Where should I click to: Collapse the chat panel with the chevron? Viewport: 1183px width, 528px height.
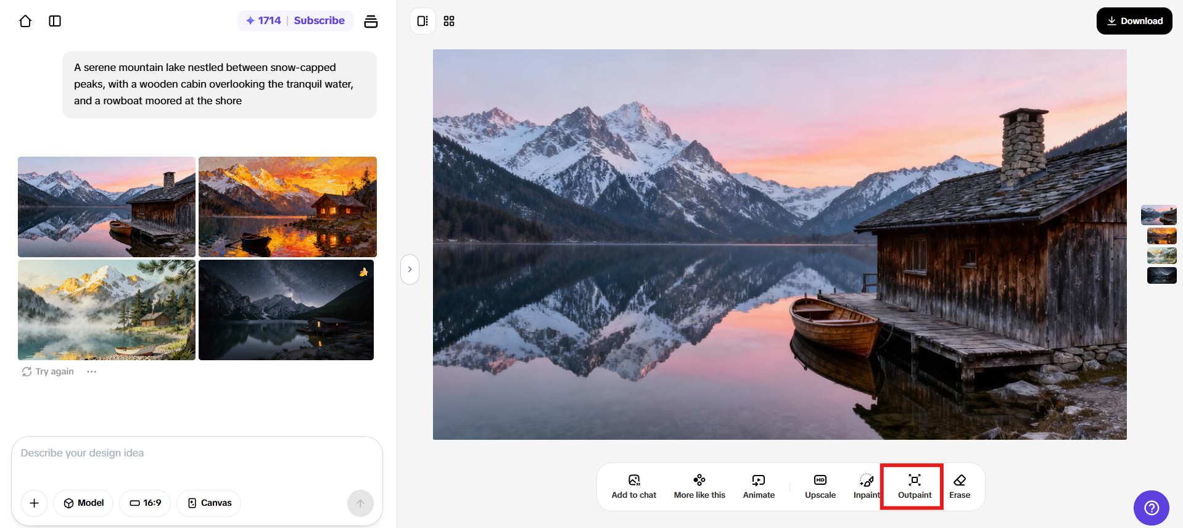(410, 270)
